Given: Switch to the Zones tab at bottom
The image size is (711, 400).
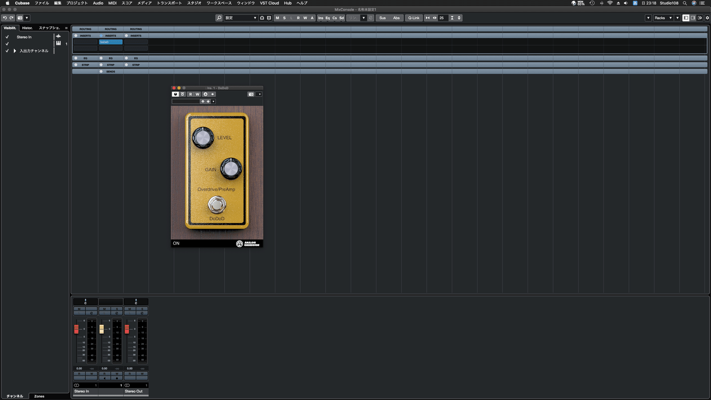Looking at the screenshot, I should pyautogui.click(x=39, y=396).
